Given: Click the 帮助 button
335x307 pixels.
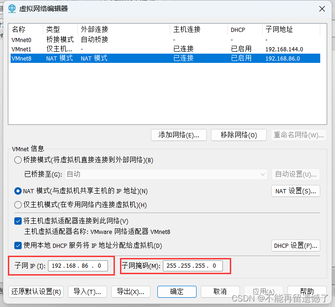Looking at the screenshot, I should [307, 292].
